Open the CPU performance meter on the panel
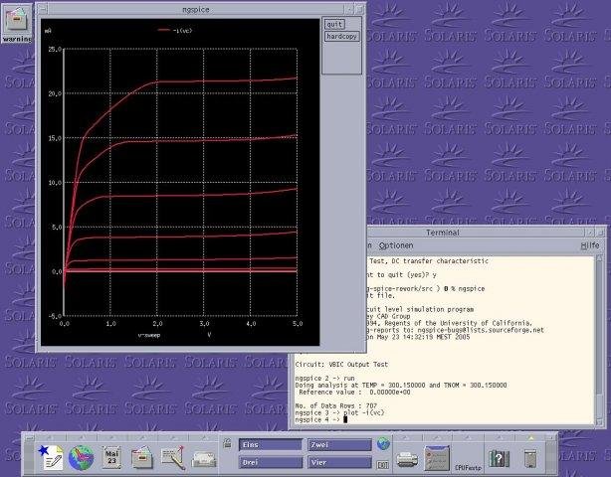611x477 pixels. coord(468,458)
